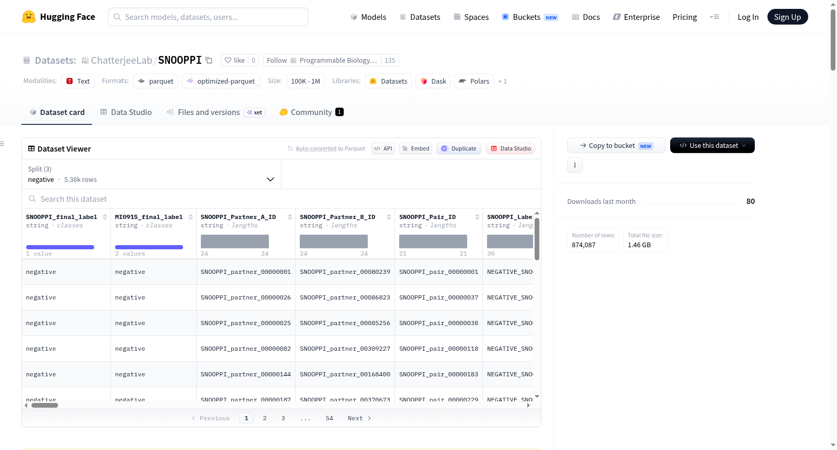Image resolution: width=837 pixels, height=450 pixels.
Task: Select the parquet format tag
Action: tap(156, 81)
